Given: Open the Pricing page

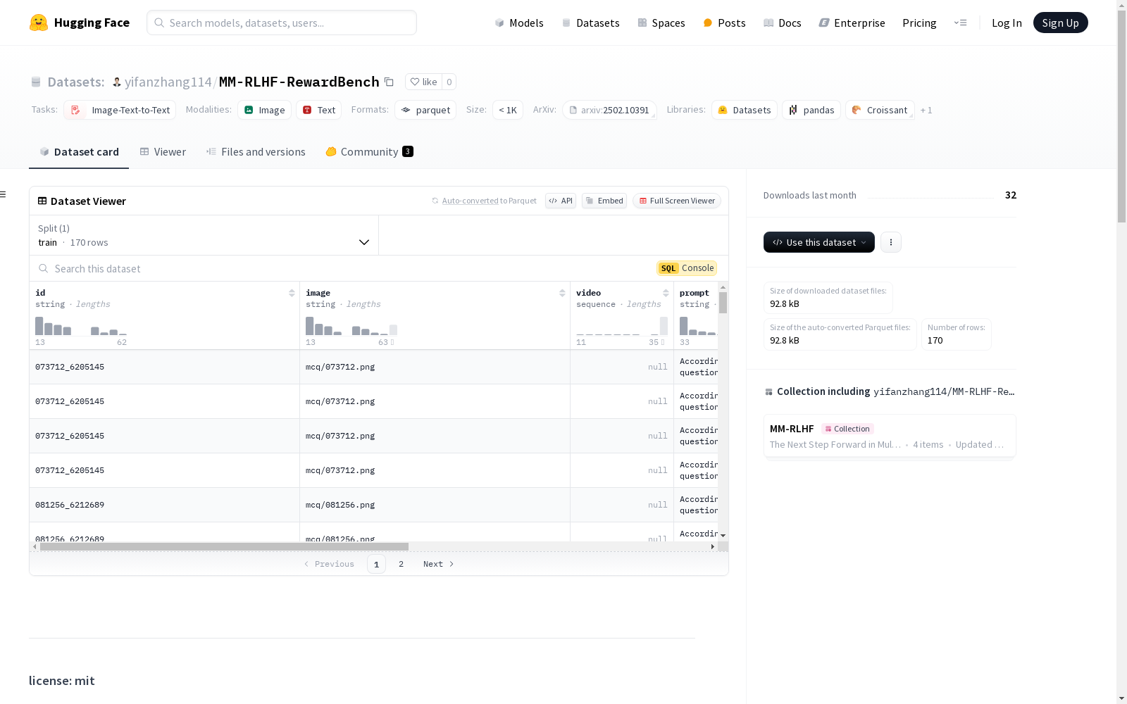Looking at the screenshot, I should click(919, 23).
